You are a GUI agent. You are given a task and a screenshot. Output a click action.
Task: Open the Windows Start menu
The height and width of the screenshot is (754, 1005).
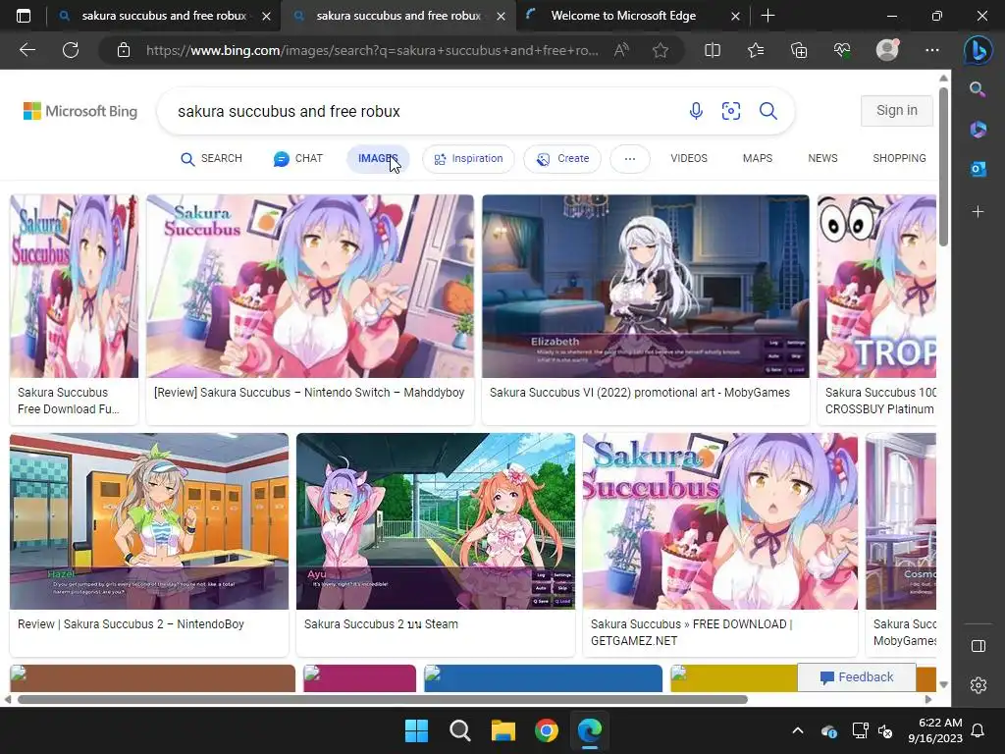[416, 730]
